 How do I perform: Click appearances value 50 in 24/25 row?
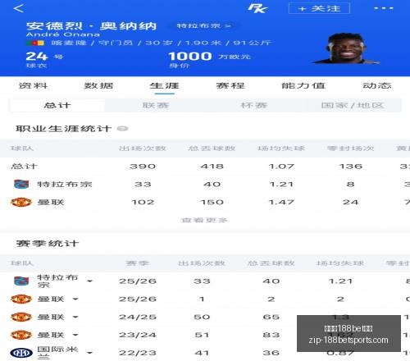coord(202,318)
